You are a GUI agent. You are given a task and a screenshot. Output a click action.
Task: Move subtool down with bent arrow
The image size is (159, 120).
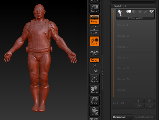[149, 106]
